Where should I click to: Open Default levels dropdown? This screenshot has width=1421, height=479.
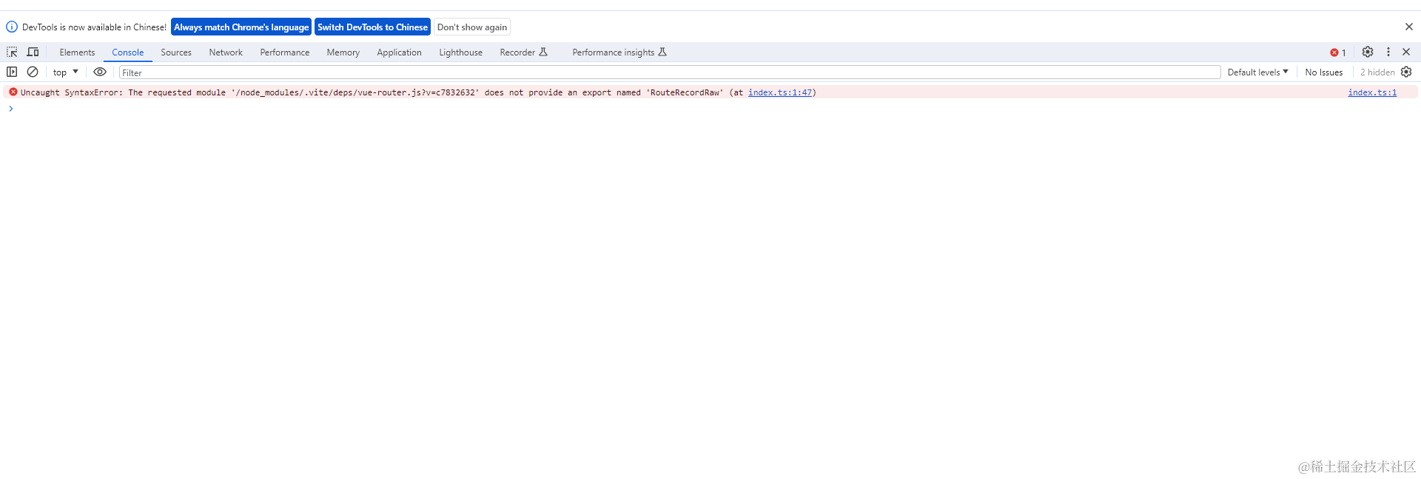tap(1257, 72)
